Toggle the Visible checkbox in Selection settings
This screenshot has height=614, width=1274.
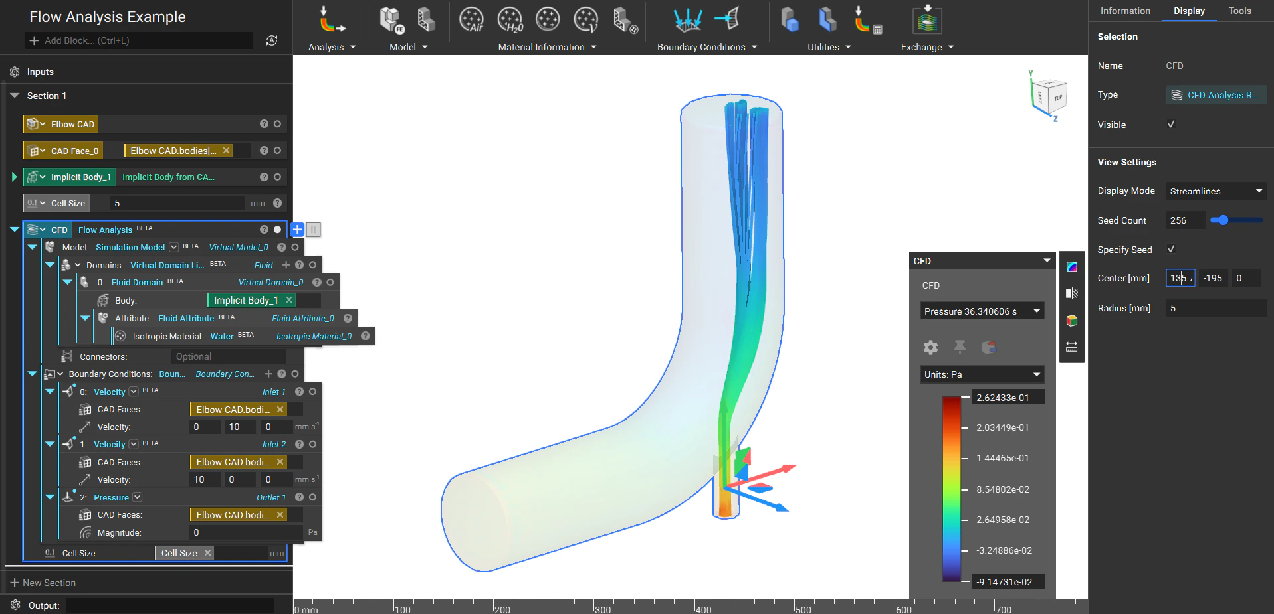1171,125
